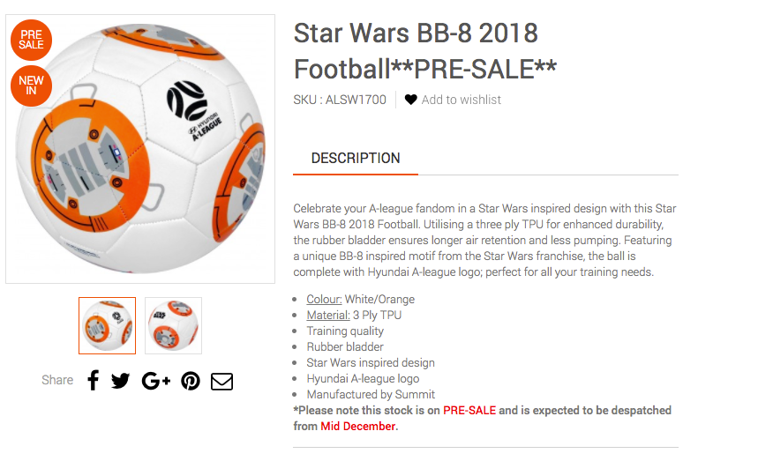Click the red PRE-SALE notice text

469,411
